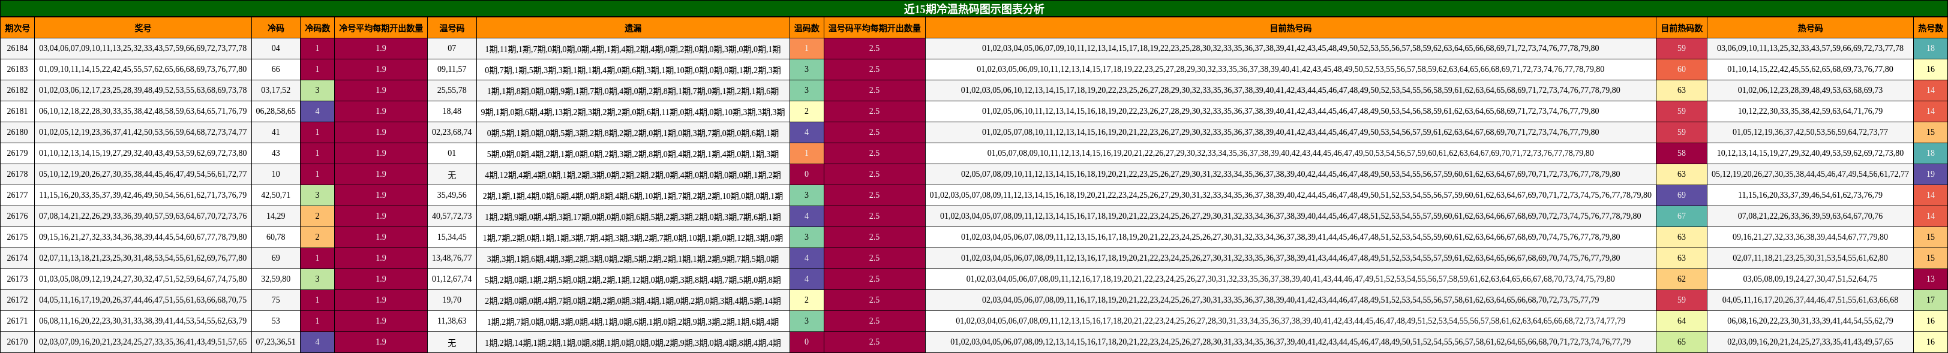Click cold code cell 14,29

275,216
